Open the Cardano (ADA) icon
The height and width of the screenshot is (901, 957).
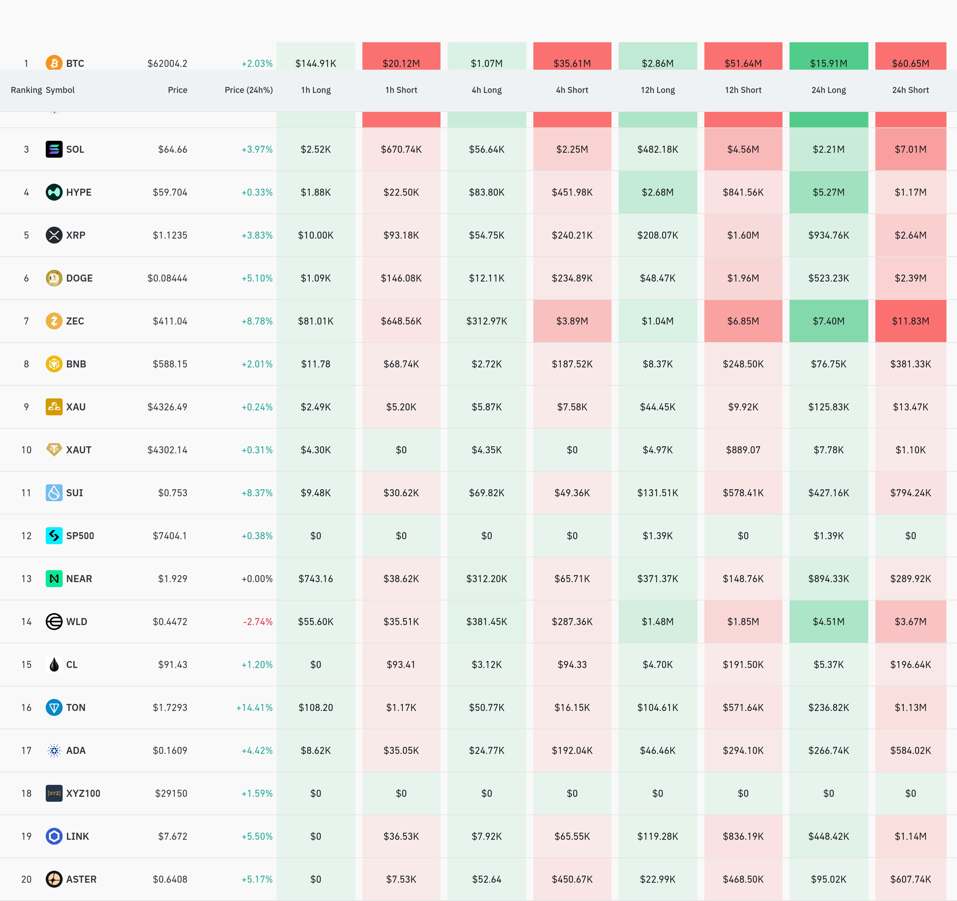(x=54, y=750)
